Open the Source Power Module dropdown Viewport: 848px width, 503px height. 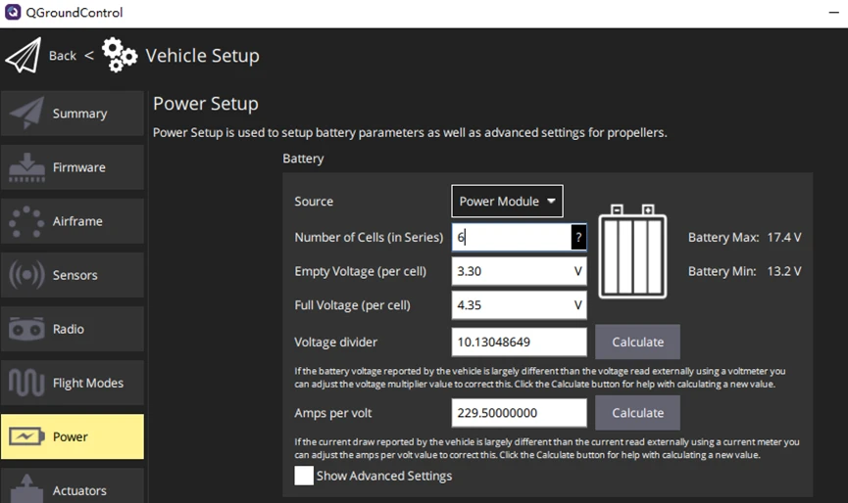tap(507, 202)
